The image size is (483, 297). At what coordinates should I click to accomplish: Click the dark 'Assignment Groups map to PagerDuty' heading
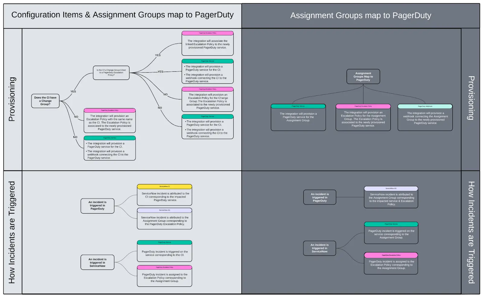(361, 15)
